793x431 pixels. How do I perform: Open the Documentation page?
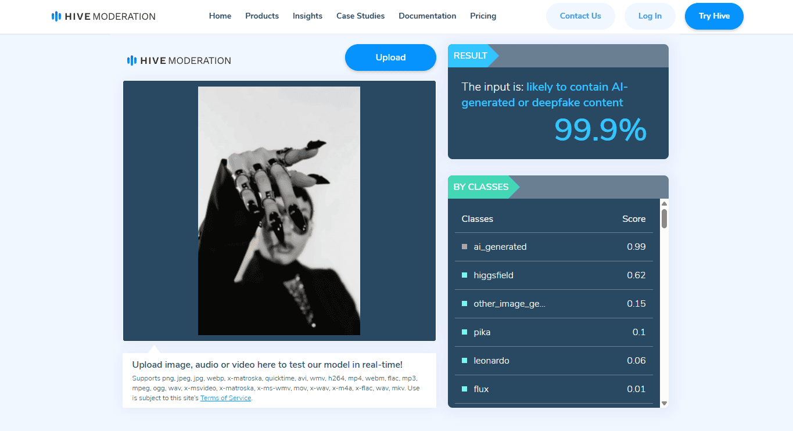coord(428,16)
